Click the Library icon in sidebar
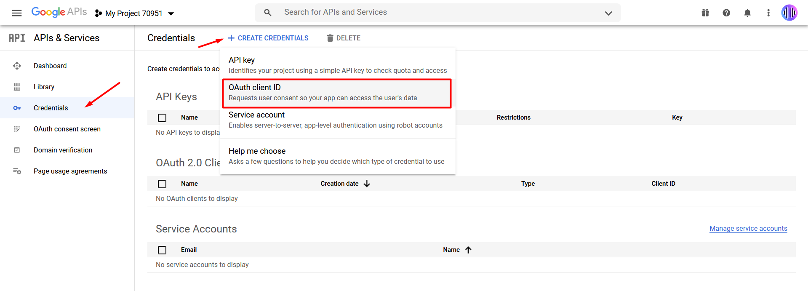 click(x=17, y=87)
